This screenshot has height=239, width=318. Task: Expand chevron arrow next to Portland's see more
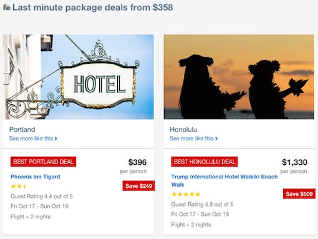[x=55, y=139]
